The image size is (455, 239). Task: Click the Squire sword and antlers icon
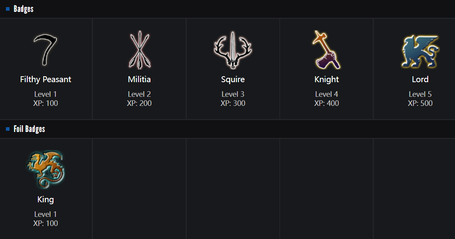[233, 50]
